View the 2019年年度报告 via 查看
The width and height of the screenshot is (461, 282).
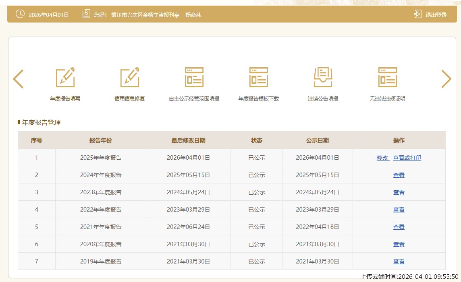399,261
